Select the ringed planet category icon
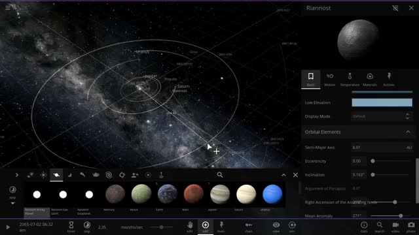 [56, 175]
